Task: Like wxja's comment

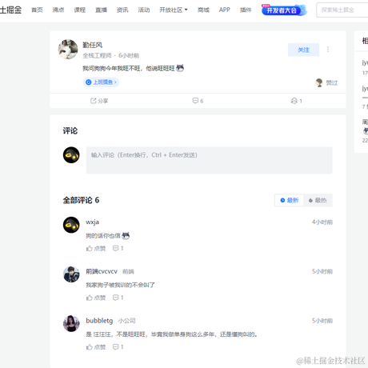Action: pyautogui.click(x=96, y=249)
